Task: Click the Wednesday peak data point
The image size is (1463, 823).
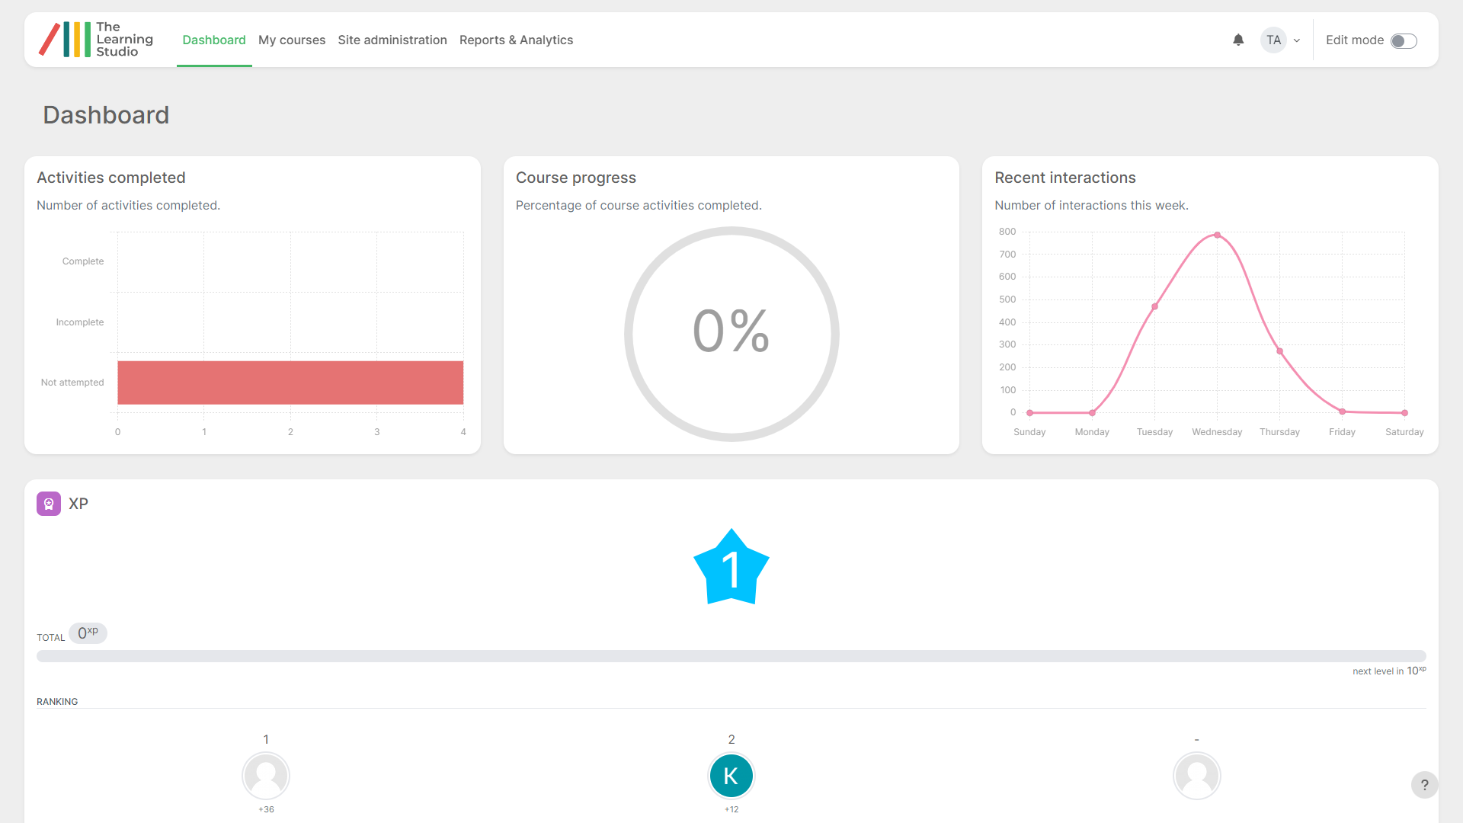Action: 1217,235
